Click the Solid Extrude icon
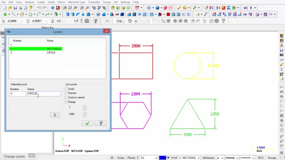This screenshot has height=160, width=285. pyautogui.click(x=67, y=14)
